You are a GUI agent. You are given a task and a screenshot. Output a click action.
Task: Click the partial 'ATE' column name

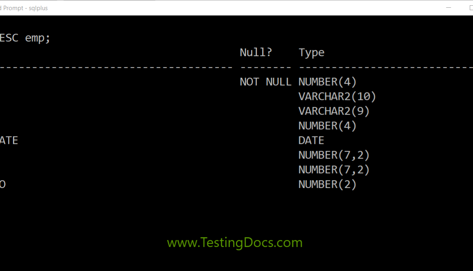coord(9,141)
